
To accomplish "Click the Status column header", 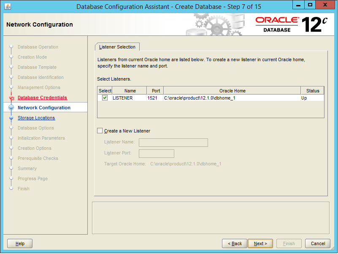I will pyautogui.click(x=313, y=91).
